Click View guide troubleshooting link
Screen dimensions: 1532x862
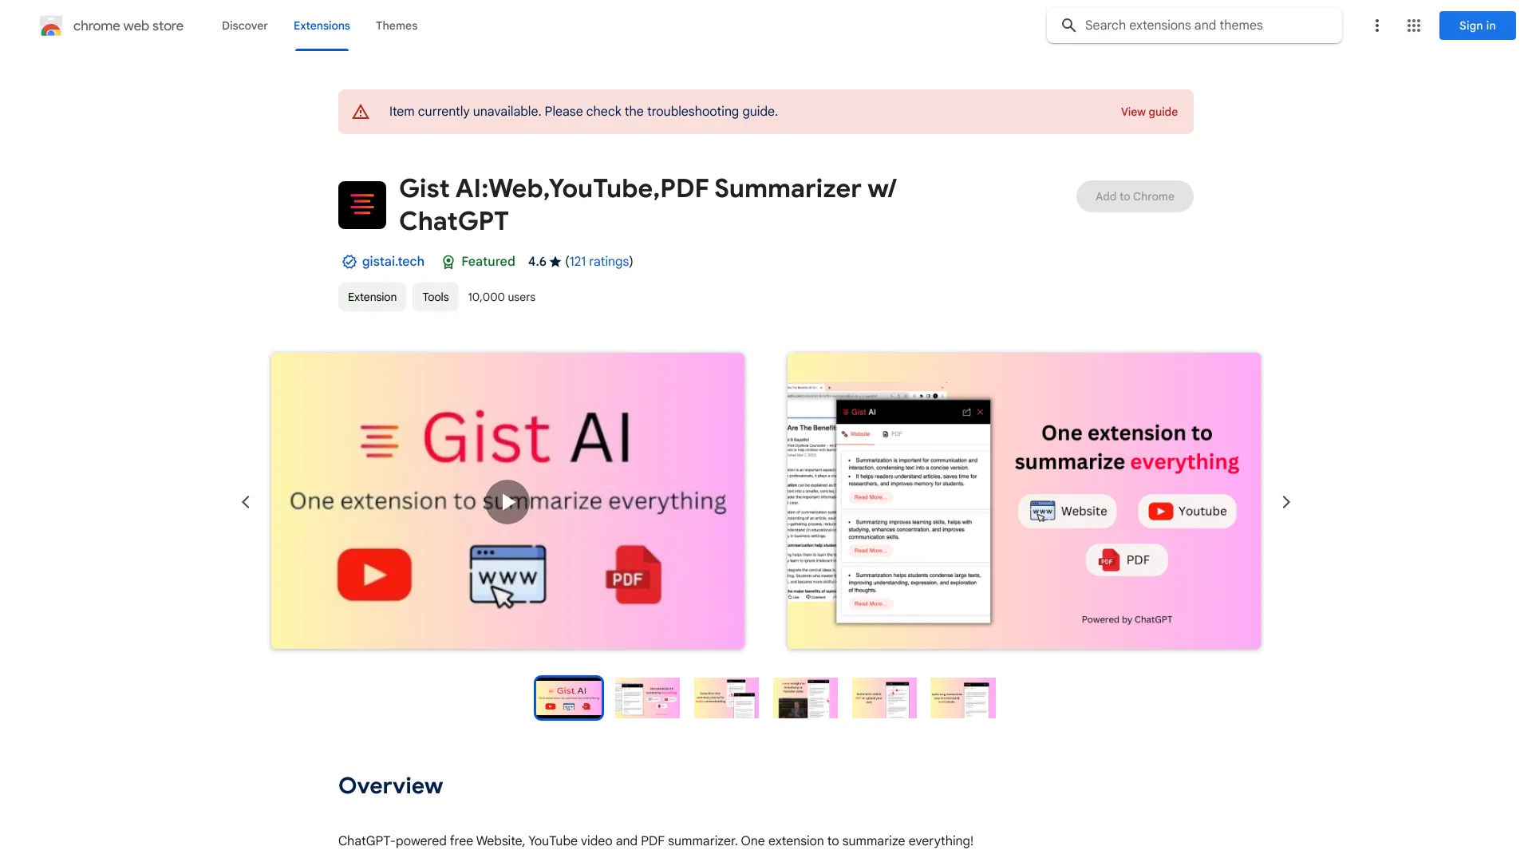coord(1148,112)
